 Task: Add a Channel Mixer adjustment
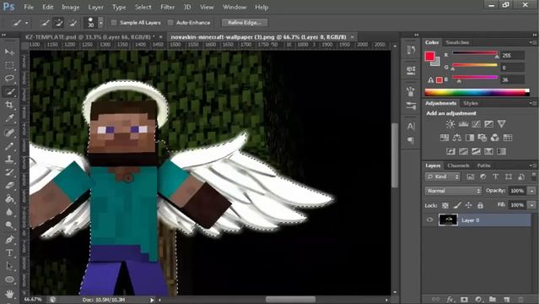coord(495,138)
